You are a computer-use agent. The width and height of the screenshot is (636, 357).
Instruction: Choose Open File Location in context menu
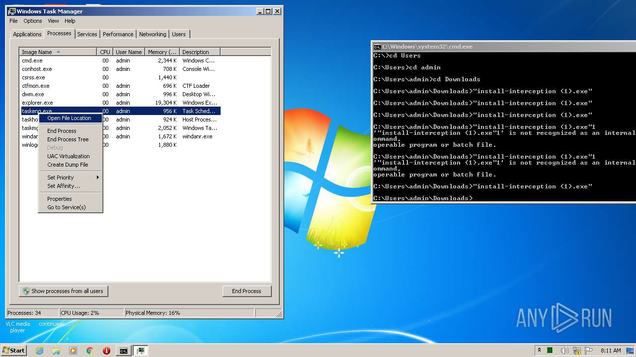[70, 118]
